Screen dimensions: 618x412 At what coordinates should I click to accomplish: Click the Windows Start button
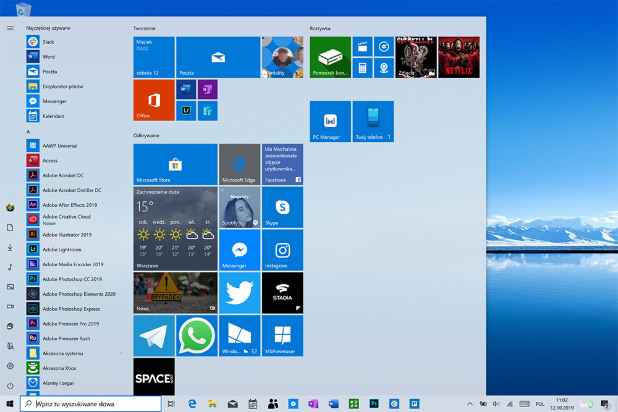tap(10, 404)
